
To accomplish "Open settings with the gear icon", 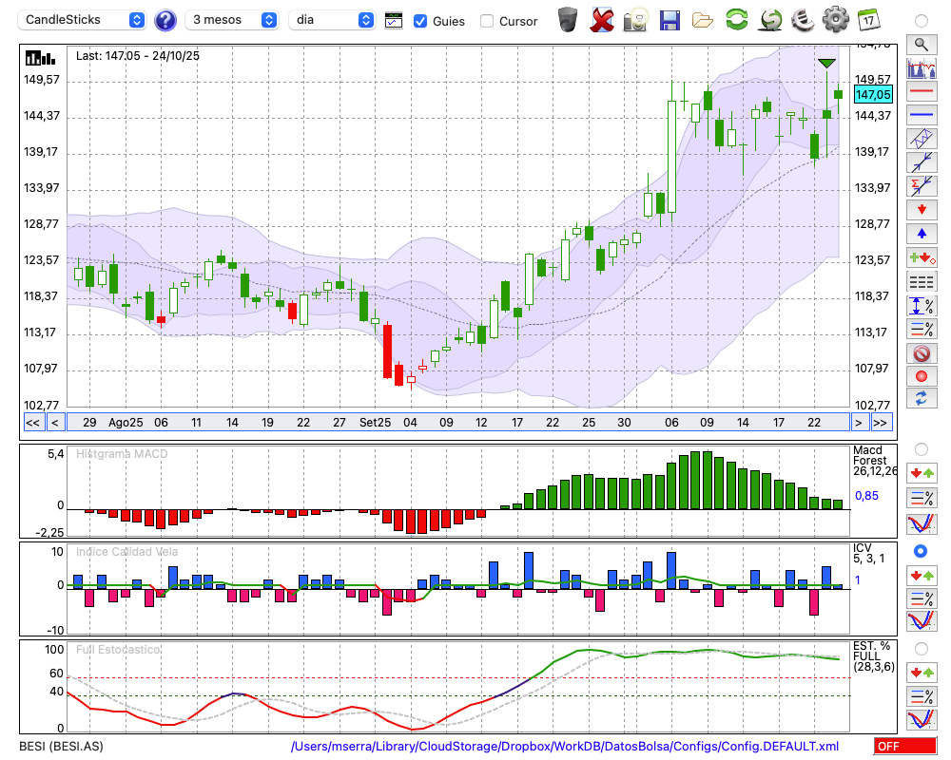I will click(x=835, y=20).
